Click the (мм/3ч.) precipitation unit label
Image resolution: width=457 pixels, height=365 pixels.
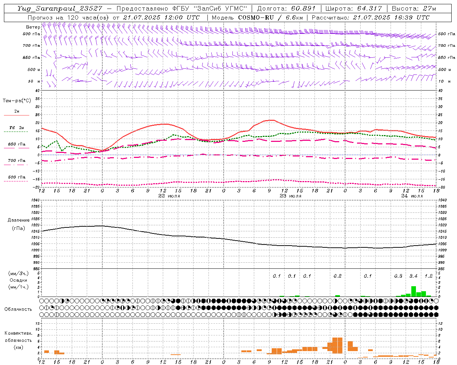18,273
